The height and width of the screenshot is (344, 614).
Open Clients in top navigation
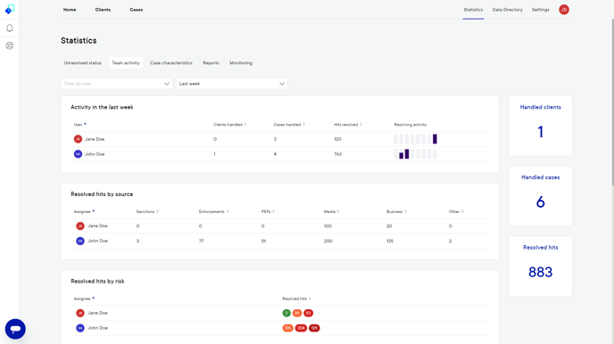[103, 10]
